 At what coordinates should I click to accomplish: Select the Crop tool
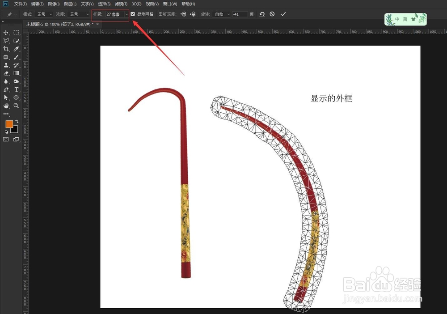pos(6,49)
